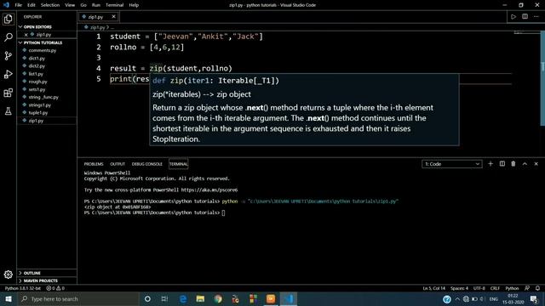Switch to the Debug Console tab
This screenshot has height=306, width=545.
click(x=147, y=164)
